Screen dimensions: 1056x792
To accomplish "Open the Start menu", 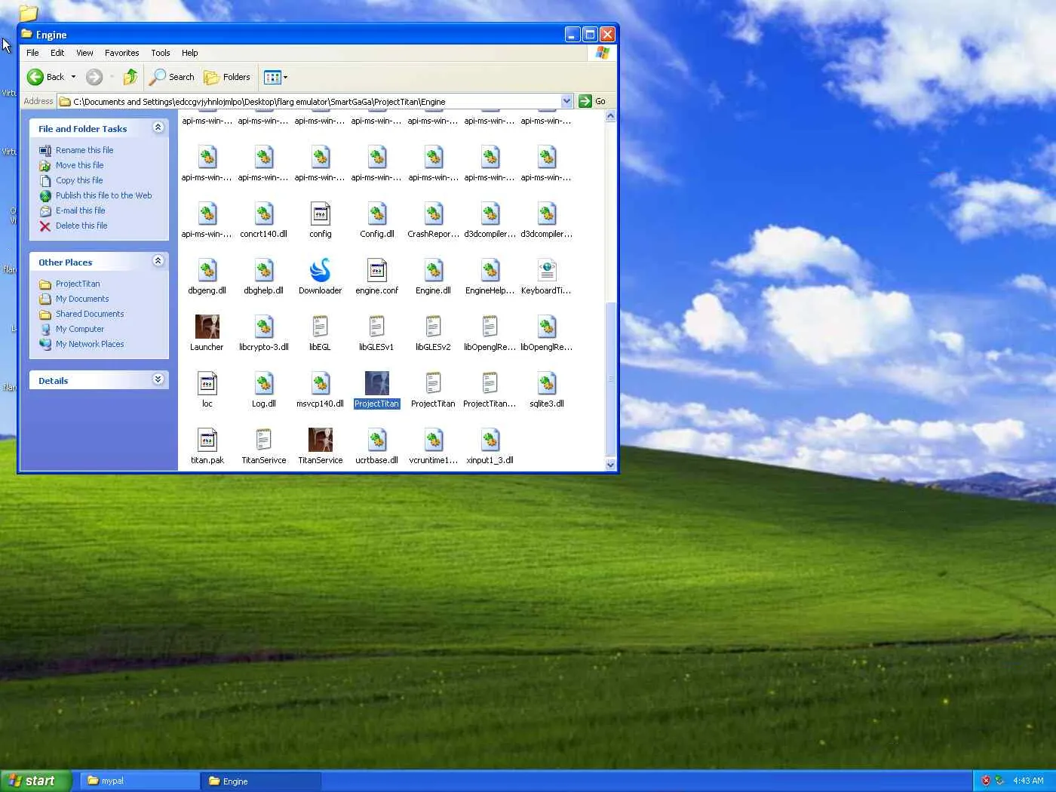I will (36, 781).
